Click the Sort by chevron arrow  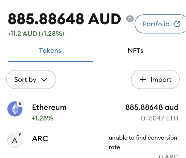pos(44,80)
